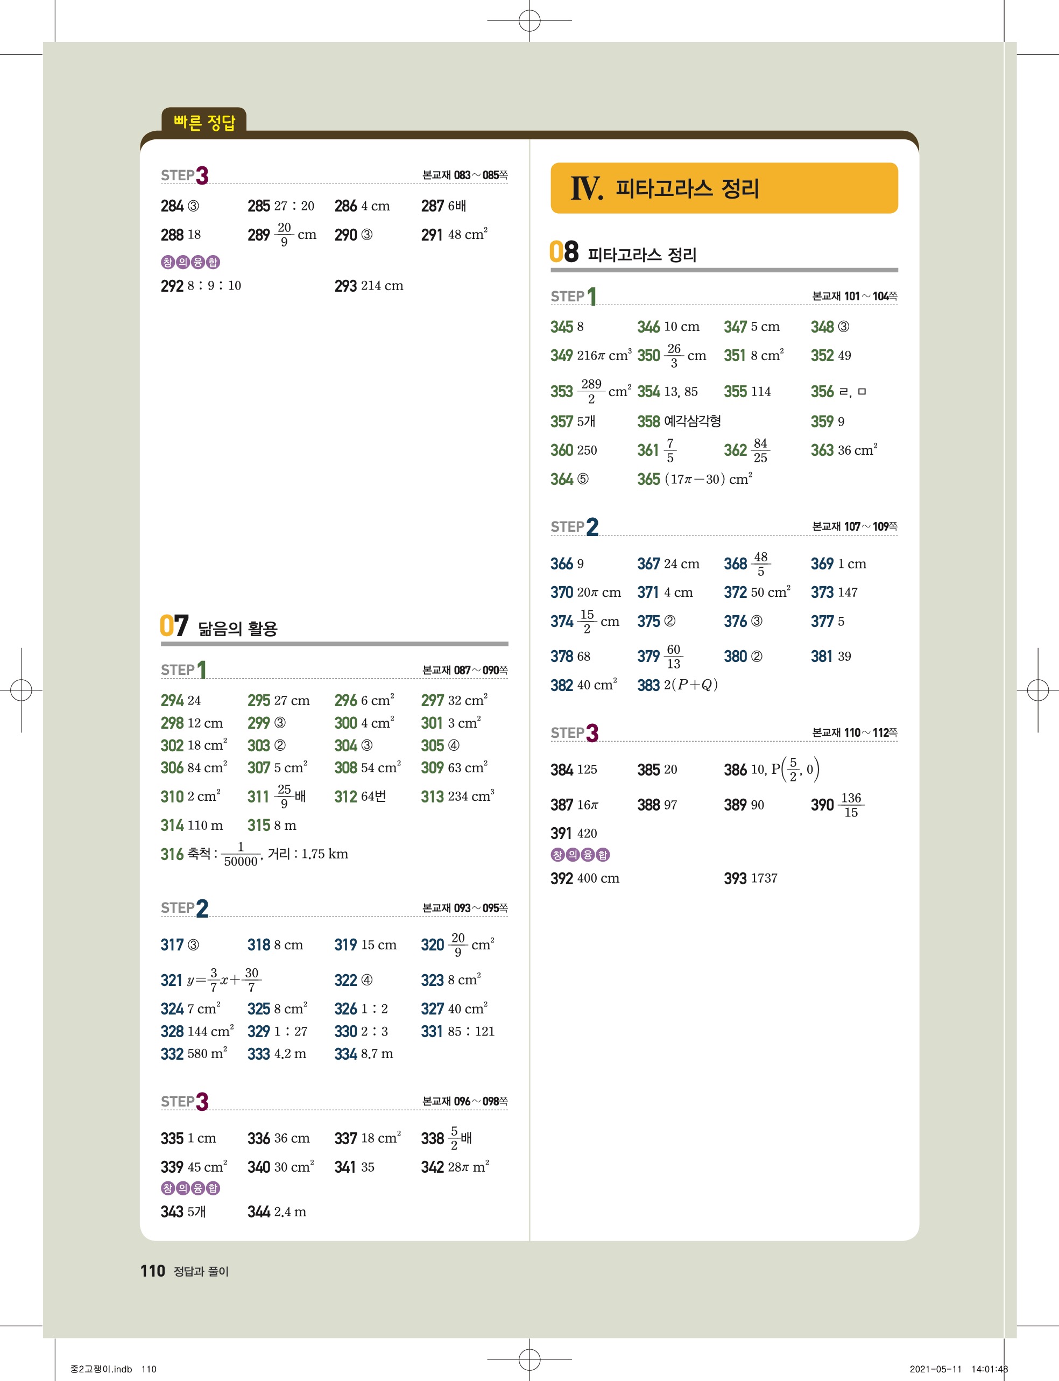Click the left edge registration crosshair mark

tap(21, 690)
